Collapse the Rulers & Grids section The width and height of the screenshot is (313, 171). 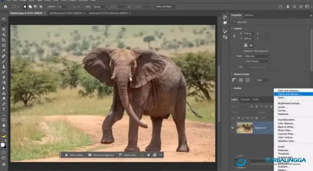pyautogui.click(x=232, y=74)
